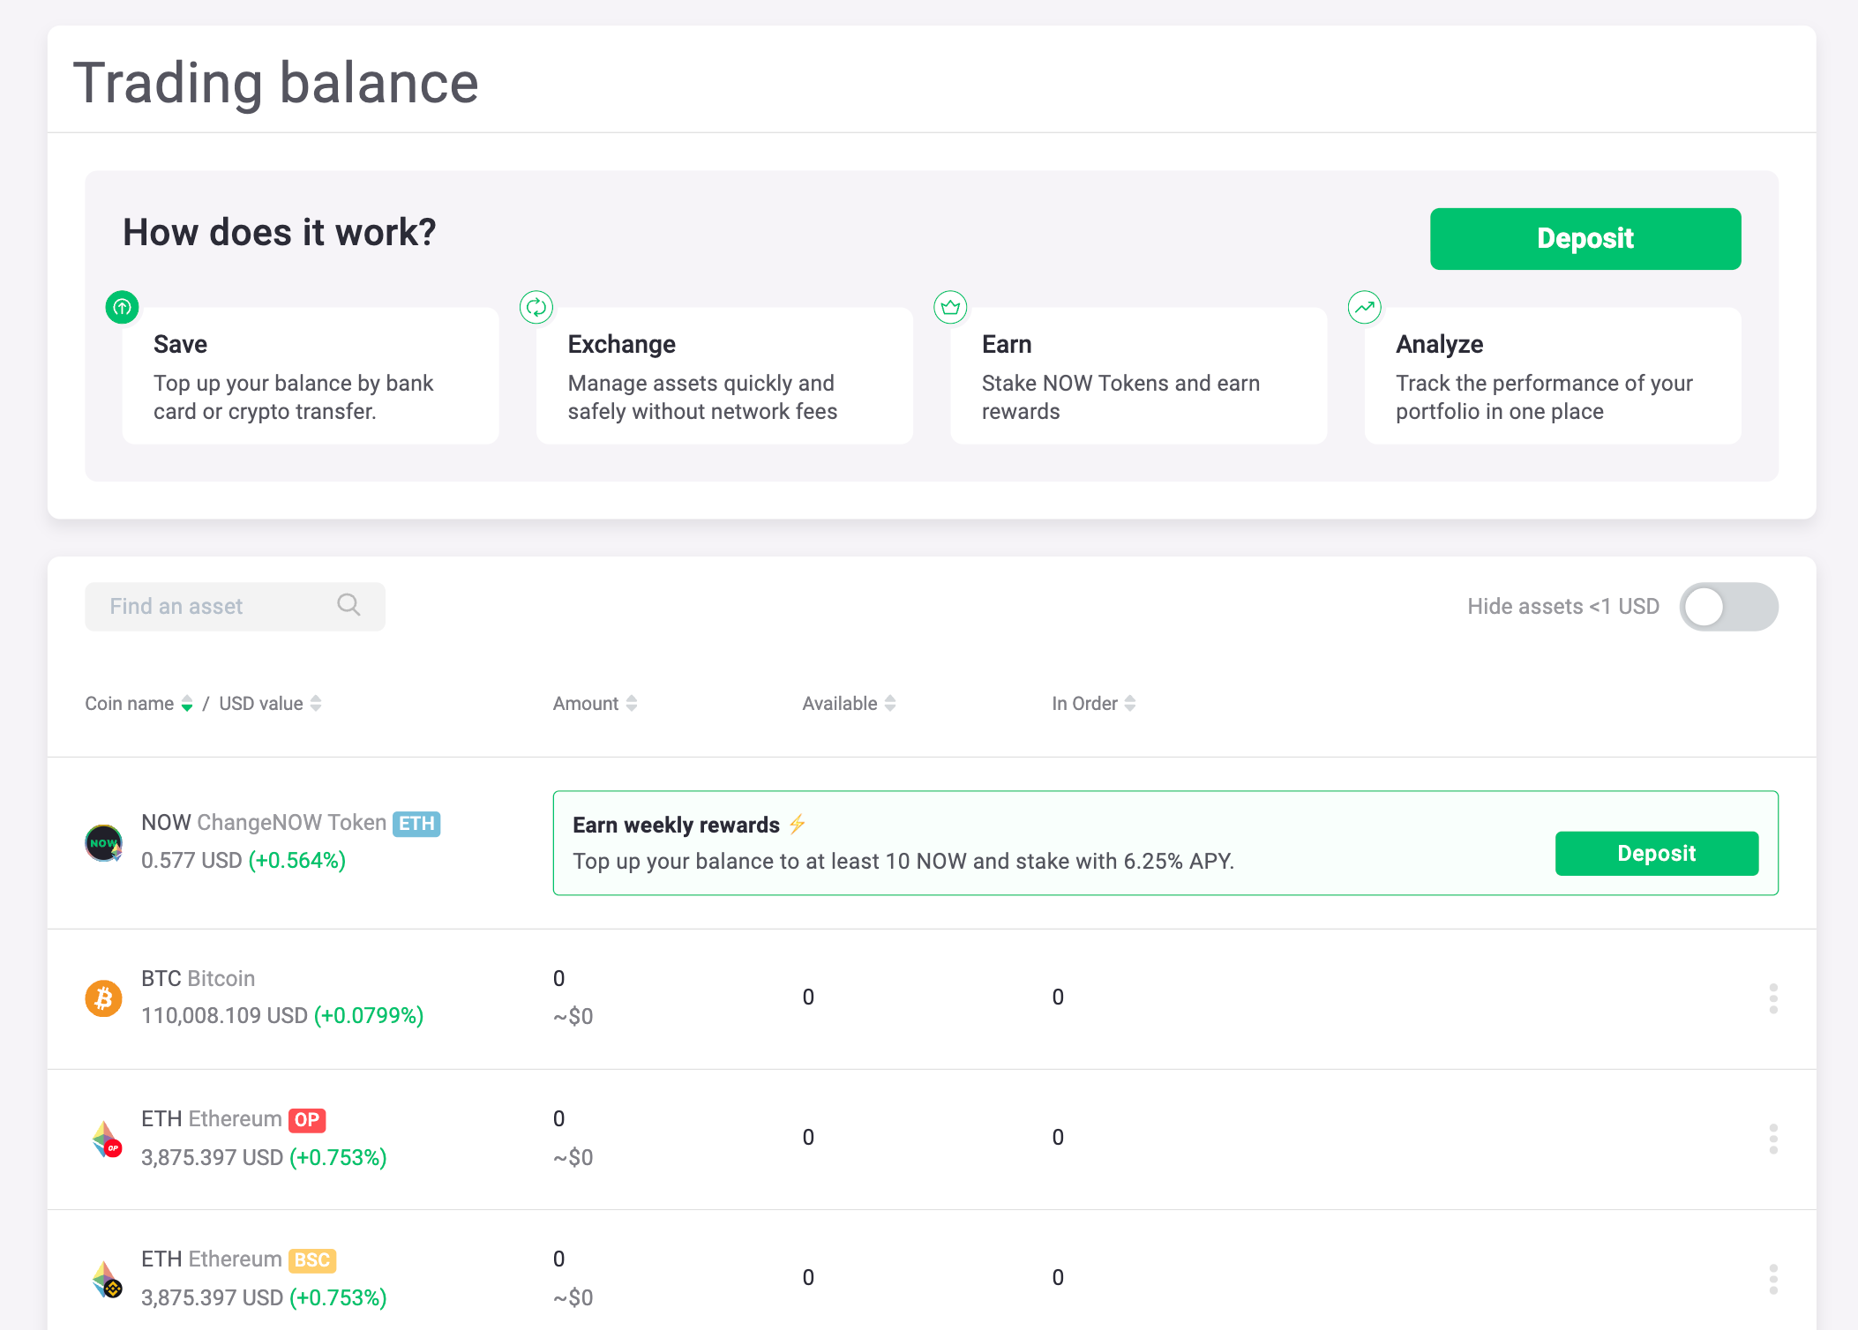The height and width of the screenshot is (1330, 1858).
Task: Click the Save bank card top-up icon
Action: (x=122, y=307)
